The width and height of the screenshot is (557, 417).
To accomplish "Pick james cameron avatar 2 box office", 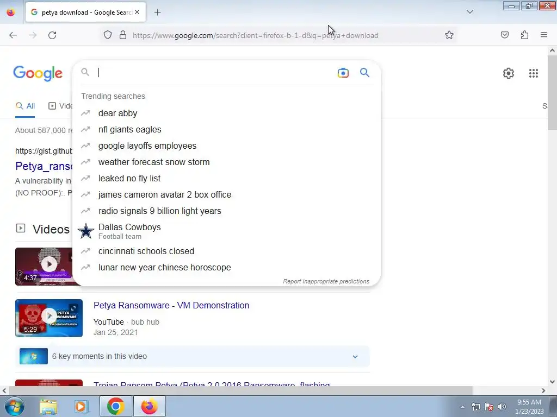I will [227, 195].
